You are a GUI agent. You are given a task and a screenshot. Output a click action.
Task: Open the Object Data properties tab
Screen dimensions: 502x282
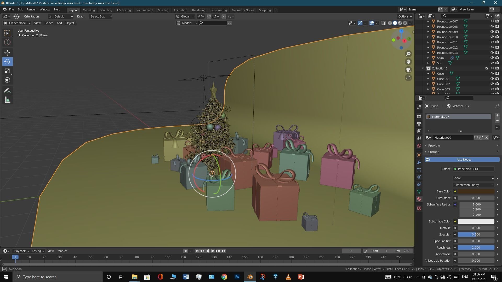pyautogui.click(x=419, y=192)
